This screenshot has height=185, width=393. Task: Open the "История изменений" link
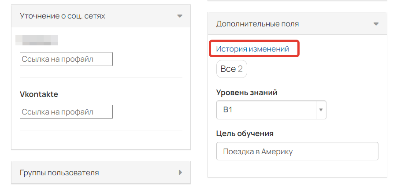point(252,48)
